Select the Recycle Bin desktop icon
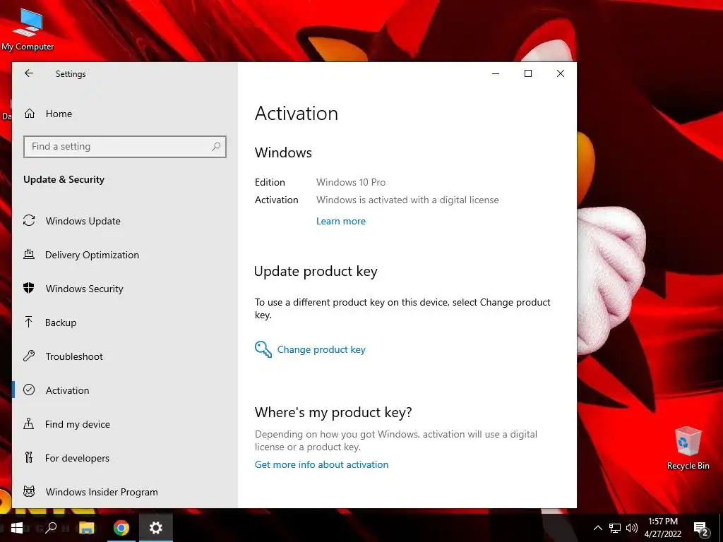Image resolution: width=723 pixels, height=542 pixels. click(x=688, y=448)
